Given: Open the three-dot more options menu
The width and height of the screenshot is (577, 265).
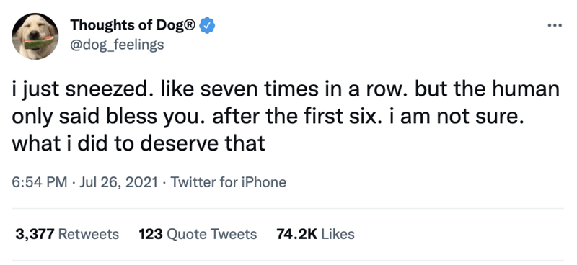Looking at the screenshot, I should coord(555,25).
